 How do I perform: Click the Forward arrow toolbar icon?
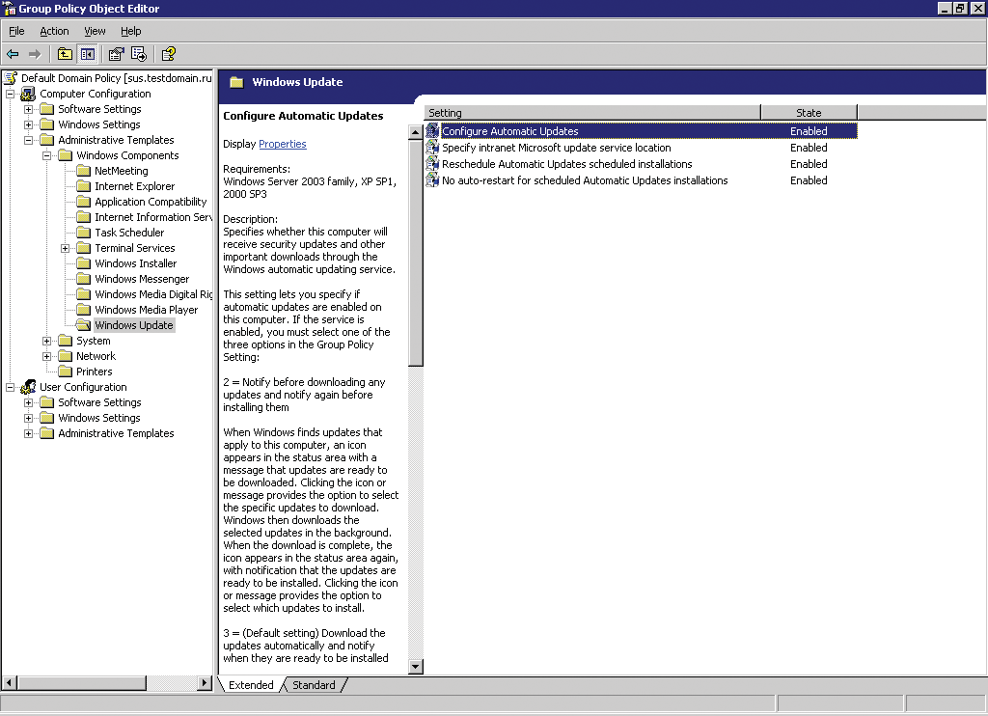(36, 54)
